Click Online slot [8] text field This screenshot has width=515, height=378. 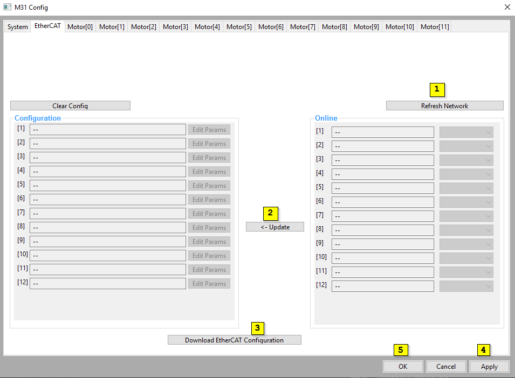(383, 230)
